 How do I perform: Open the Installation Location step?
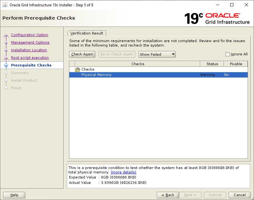[x=29, y=50]
